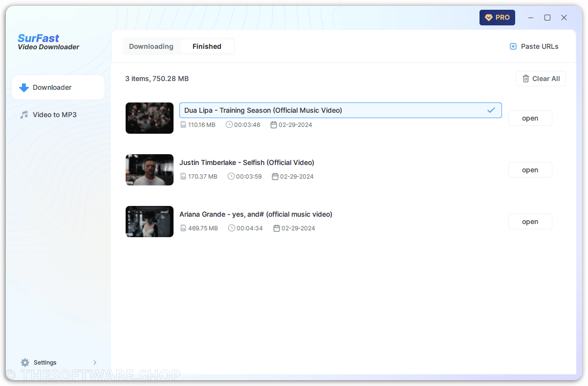This screenshot has height=386, width=588.
Task: Open the Dua Lipa video file
Action: (530, 118)
